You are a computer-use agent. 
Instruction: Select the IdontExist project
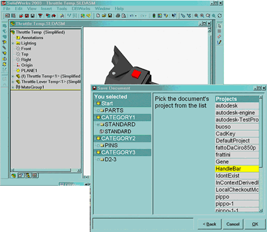237,176
